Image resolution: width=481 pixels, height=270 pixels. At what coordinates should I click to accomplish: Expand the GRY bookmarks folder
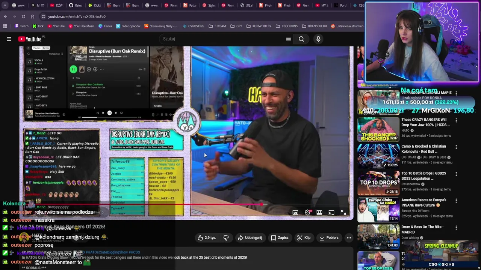[x=236, y=26]
